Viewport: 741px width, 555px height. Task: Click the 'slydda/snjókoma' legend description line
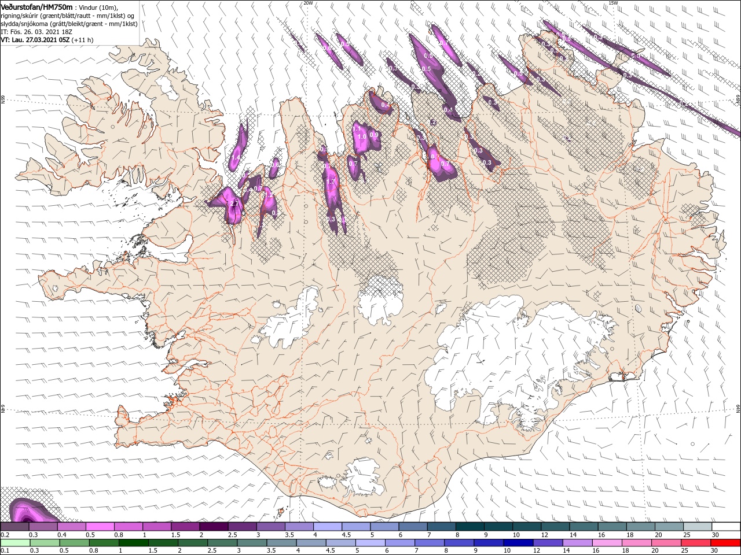click(68, 24)
